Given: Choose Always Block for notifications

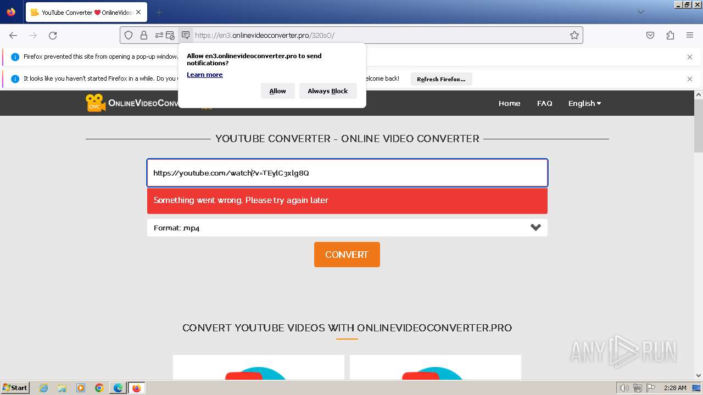Looking at the screenshot, I should (x=328, y=91).
